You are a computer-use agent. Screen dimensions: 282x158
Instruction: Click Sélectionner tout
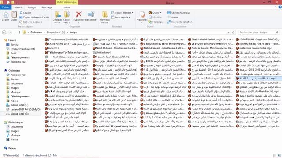coord(178,13)
